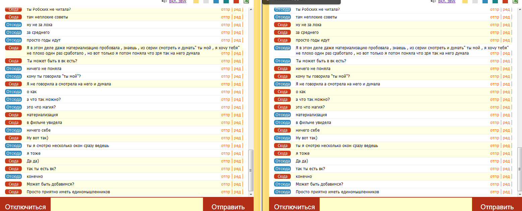Click 'ред' on 'конечно' in the right chat

(x=506, y=177)
